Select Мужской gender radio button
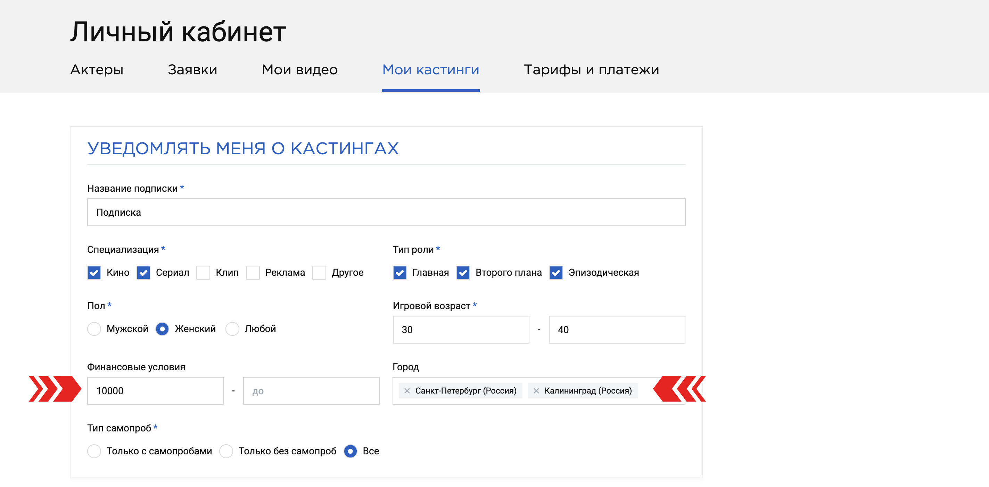The width and height of the screenshot is (989, 487). pyautogui.click(x=94, y=329)
